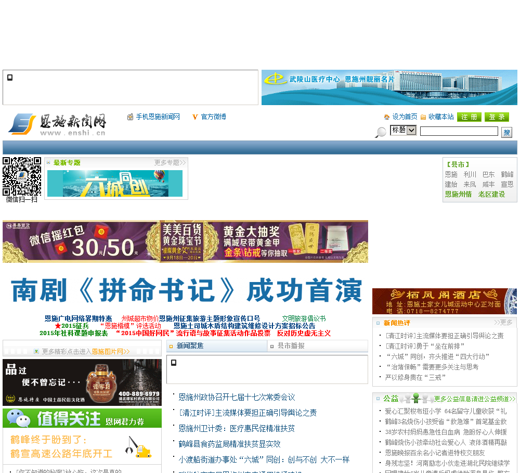The image size is (520, 473).
Task: Set this site as homepage via 设为首页
Action: point(405,117)
